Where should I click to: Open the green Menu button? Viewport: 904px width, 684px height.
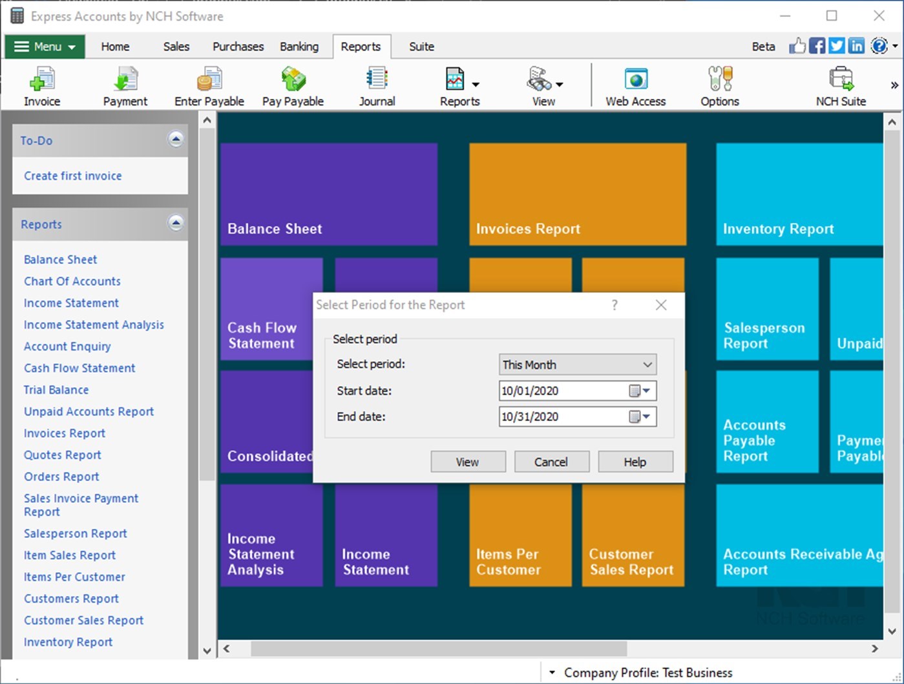44,46
